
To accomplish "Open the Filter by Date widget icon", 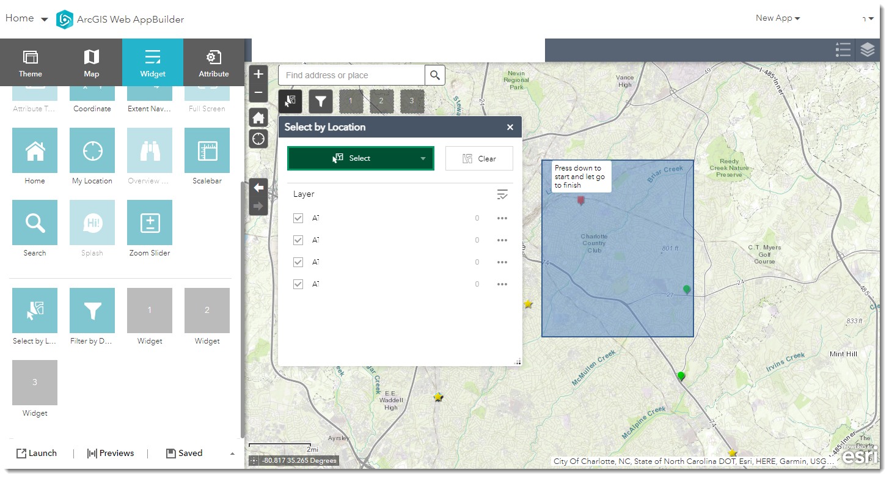I will pos(92,310).
